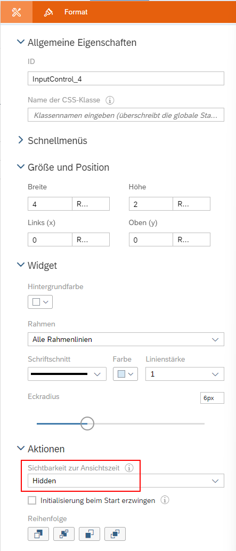Open Sichtbarkeit zur Ansichtszeit dropdown showing Hidden
The image size is (236, 551).
[126, 481]
